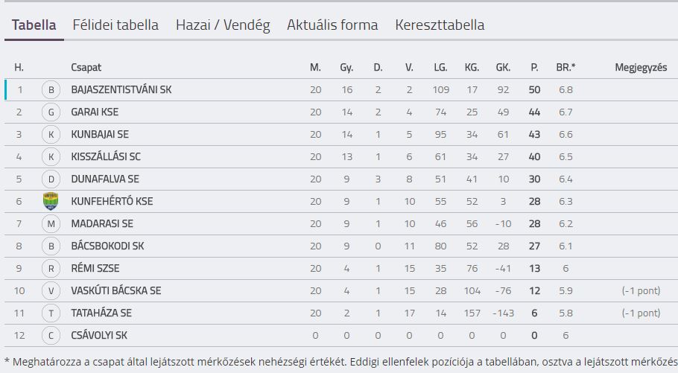
Task: Click the Garai KSE letter G badge
Action: coord(51,112)
